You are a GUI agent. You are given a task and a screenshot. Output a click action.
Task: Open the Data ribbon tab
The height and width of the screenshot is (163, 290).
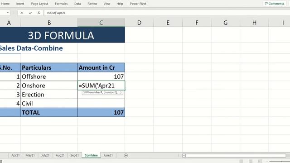(x=77, y=4)
